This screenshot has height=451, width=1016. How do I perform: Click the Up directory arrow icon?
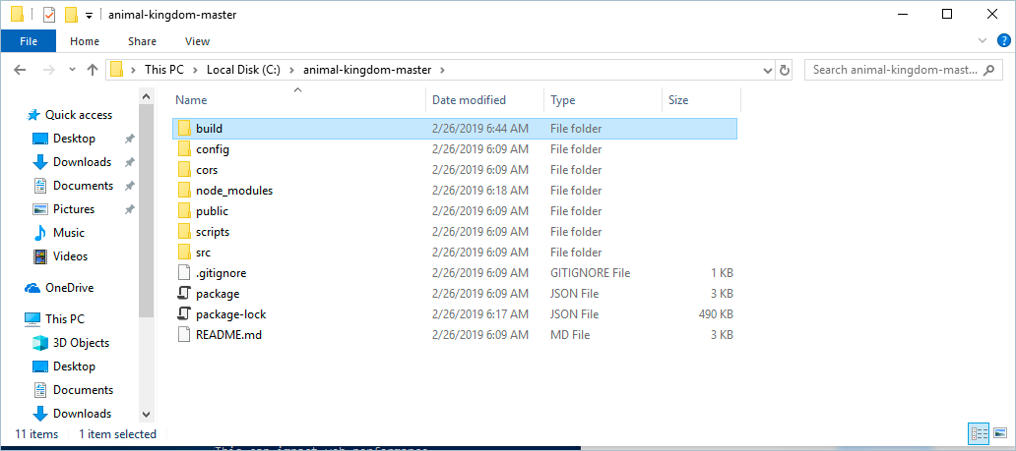tap(93, 70)
